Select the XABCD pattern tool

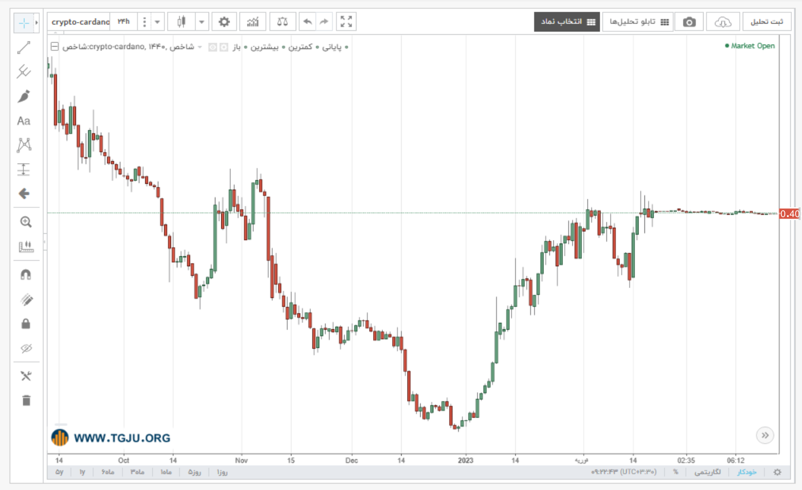point(24,145)
